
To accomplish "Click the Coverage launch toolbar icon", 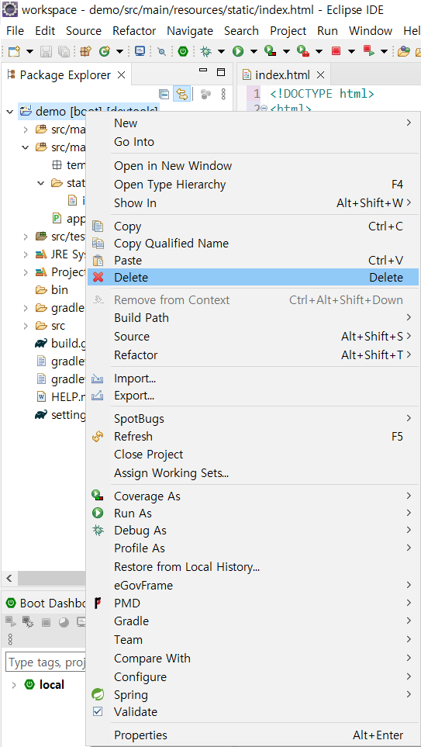I will (x=271, y=51).
